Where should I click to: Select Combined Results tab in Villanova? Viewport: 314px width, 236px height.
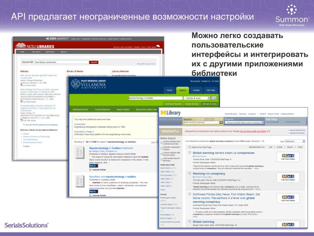173,104
